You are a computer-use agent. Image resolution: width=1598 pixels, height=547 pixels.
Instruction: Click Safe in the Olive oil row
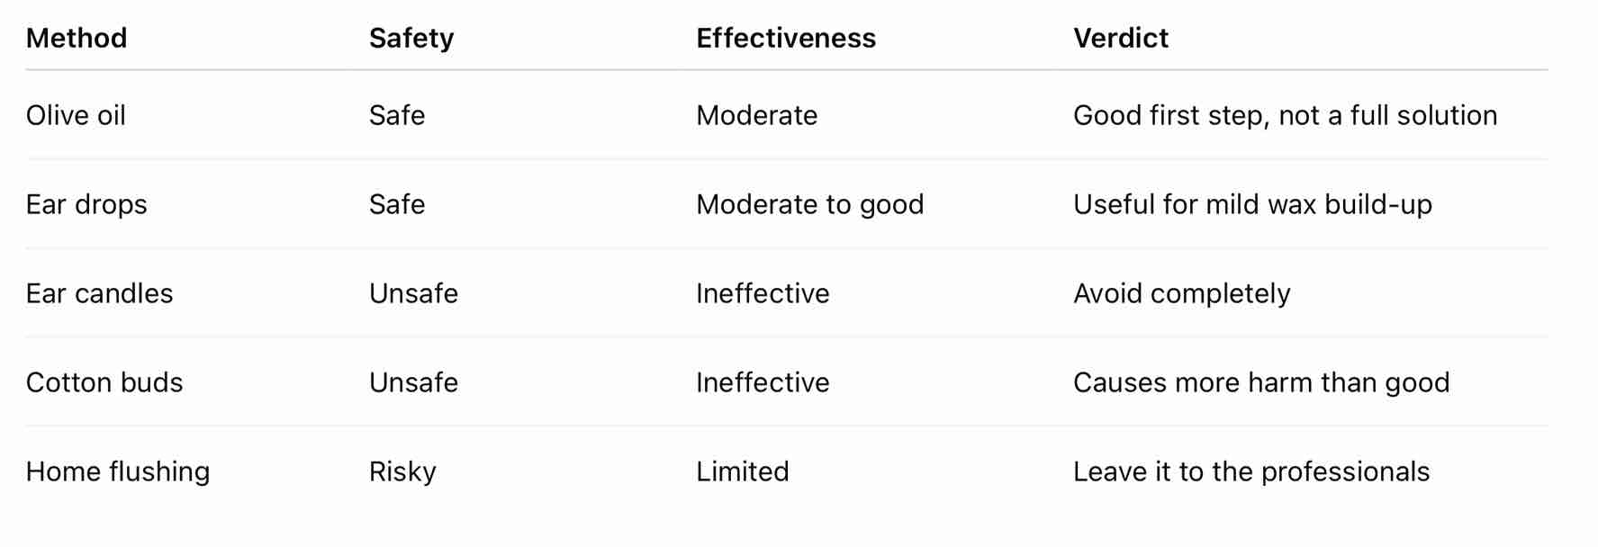click(x=397, y=115)
